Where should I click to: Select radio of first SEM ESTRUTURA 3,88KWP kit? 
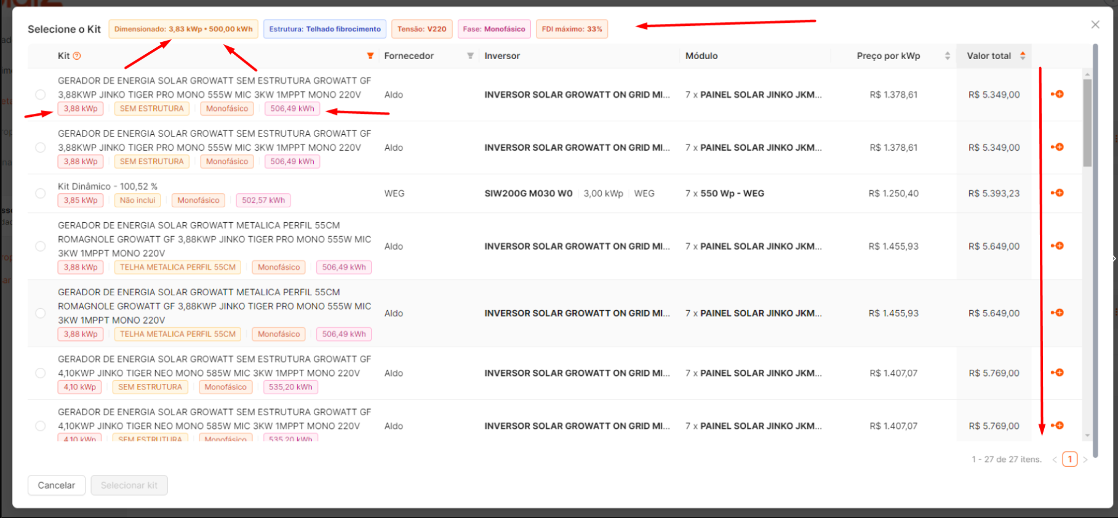click(41, 95)
